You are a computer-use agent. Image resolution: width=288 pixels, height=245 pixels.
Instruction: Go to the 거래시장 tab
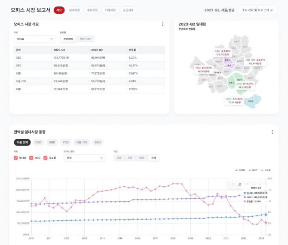coord(110,10)
